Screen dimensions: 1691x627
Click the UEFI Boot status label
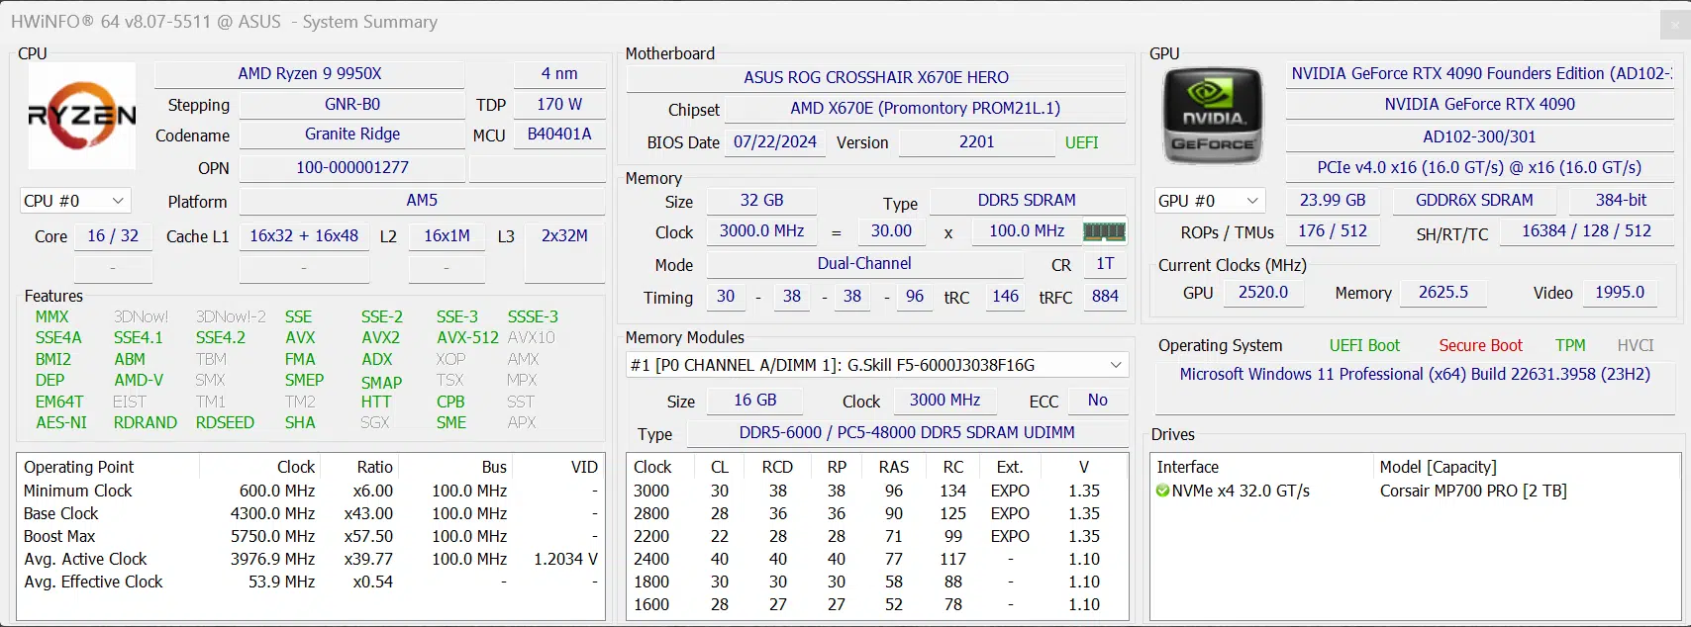(1364, 345)
